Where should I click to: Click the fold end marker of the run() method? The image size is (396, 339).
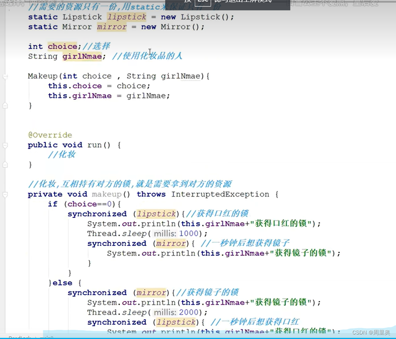(x=5, y=165)
